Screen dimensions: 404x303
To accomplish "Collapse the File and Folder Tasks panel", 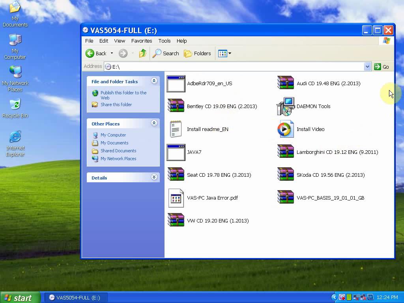I will 154,81.
